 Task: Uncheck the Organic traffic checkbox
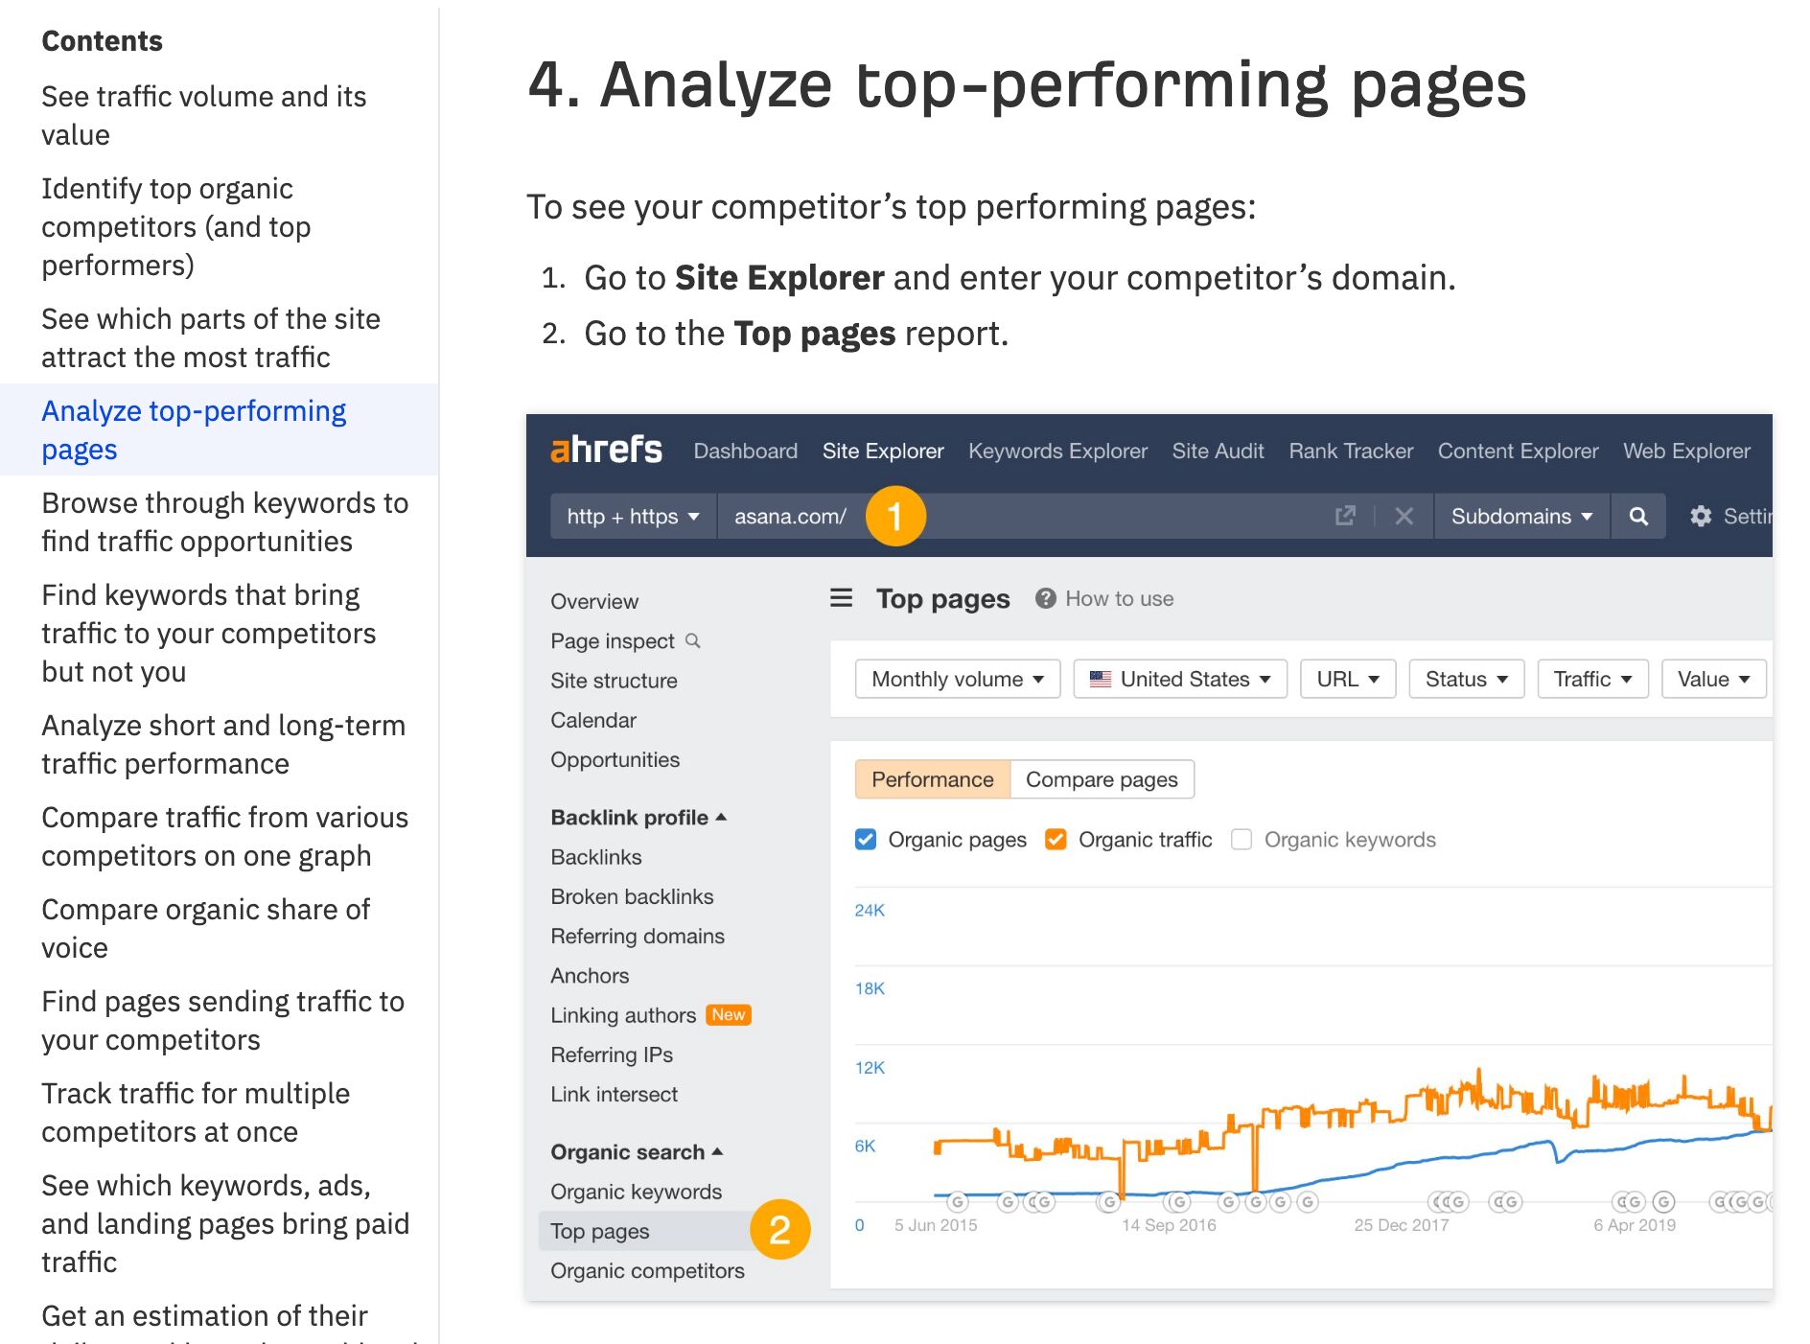1056,840
